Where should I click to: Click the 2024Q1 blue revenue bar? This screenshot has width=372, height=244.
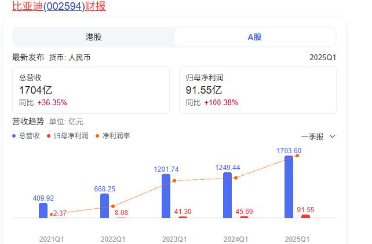227,195
